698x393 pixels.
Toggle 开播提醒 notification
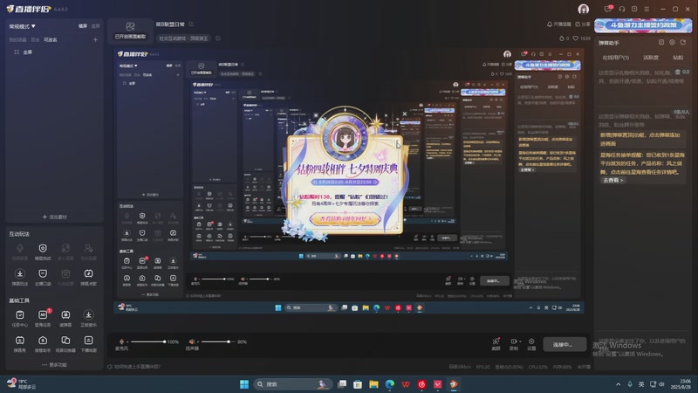[558, 24]
